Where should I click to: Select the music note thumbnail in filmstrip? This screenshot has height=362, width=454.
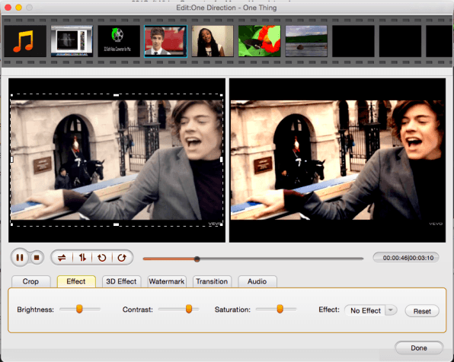pos(25,41)
